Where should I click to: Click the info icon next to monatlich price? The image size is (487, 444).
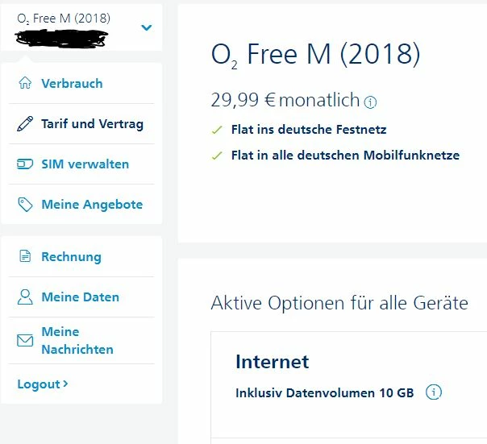click(x=370, y=102)
